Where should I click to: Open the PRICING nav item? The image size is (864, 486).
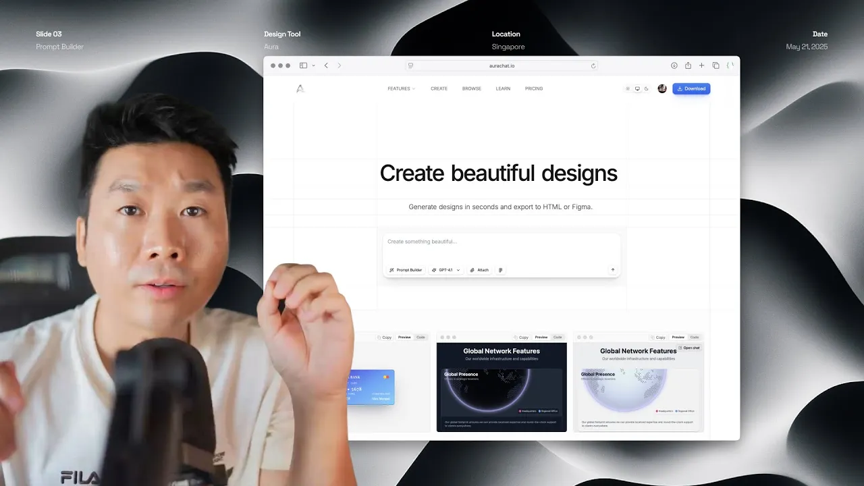pyautogui.click(x=534, y=88)
